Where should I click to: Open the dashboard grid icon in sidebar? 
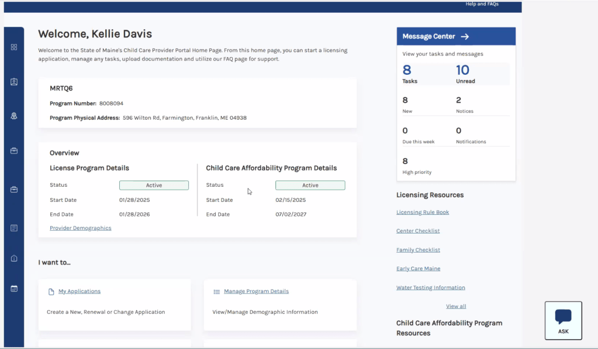tap(14, 47)
